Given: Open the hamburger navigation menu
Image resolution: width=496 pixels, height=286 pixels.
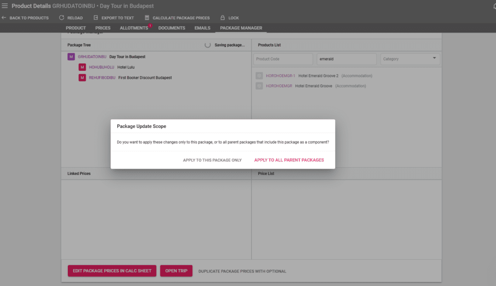Looking at the screenshot, I should (6, 6).
